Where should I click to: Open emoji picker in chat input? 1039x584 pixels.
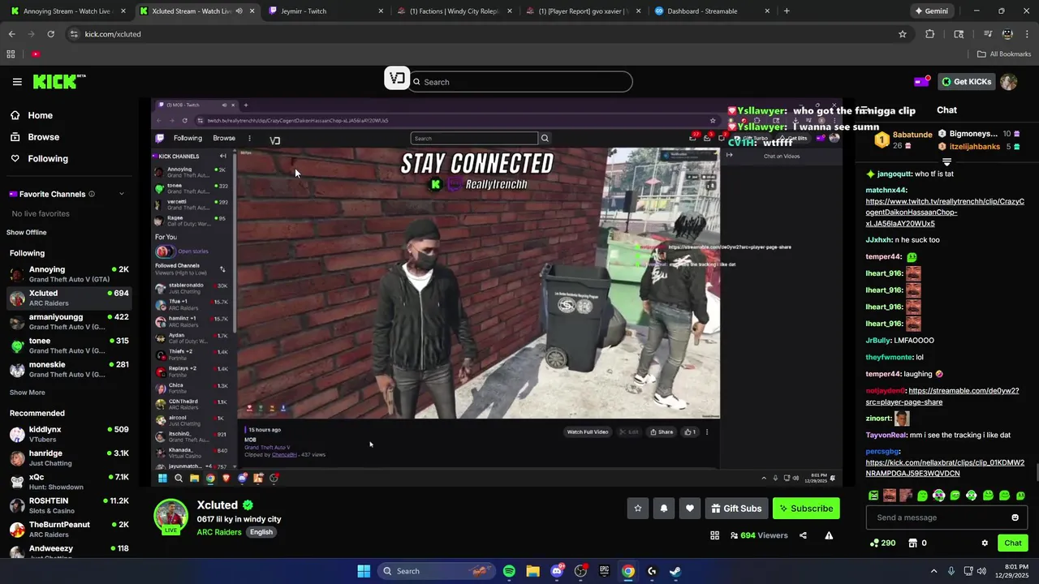point(1015,517)
